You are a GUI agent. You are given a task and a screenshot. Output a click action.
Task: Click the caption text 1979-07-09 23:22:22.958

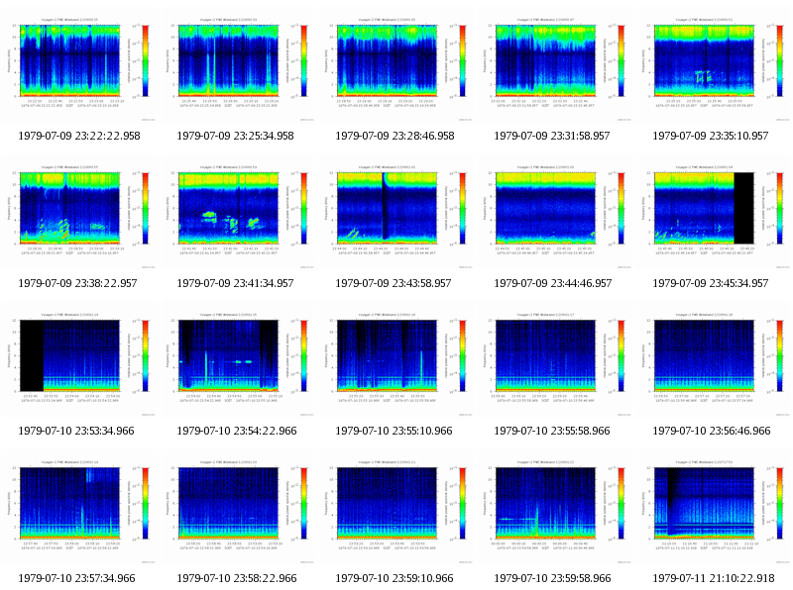tap(79, 136)
